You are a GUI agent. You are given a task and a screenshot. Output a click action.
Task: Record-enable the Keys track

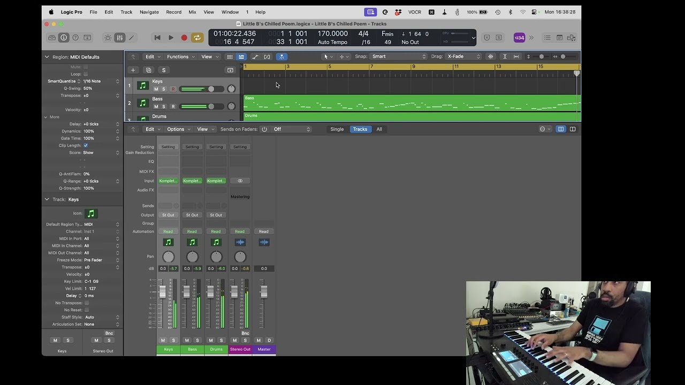point(173,89)
